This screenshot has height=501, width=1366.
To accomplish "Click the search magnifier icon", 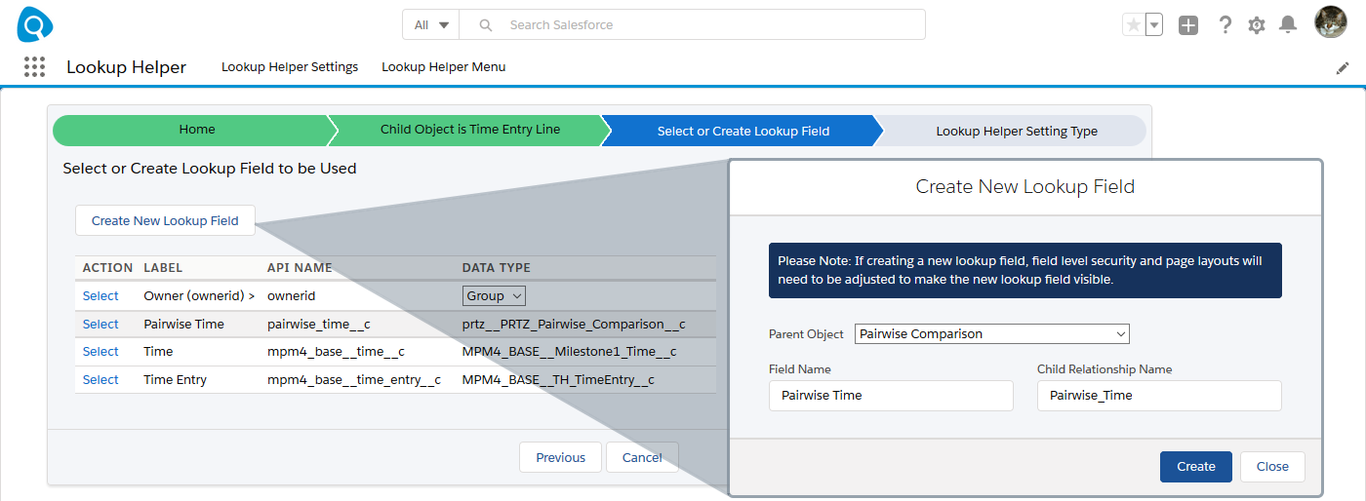I will tap(485, 25).
